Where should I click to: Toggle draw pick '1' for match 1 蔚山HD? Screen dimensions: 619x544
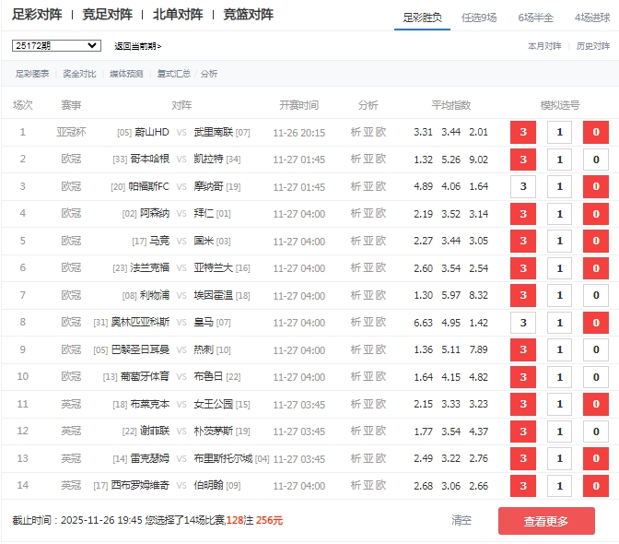click(x=559, y=133)
